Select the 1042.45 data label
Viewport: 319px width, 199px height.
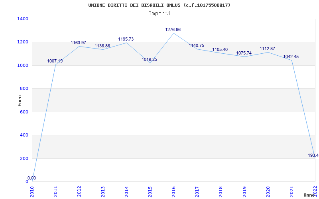(x=291, y=57)
